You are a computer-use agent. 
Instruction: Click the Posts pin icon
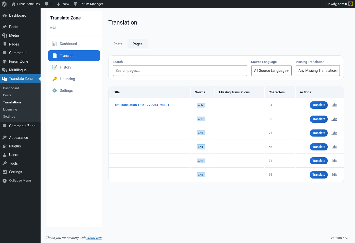(5, 27)
